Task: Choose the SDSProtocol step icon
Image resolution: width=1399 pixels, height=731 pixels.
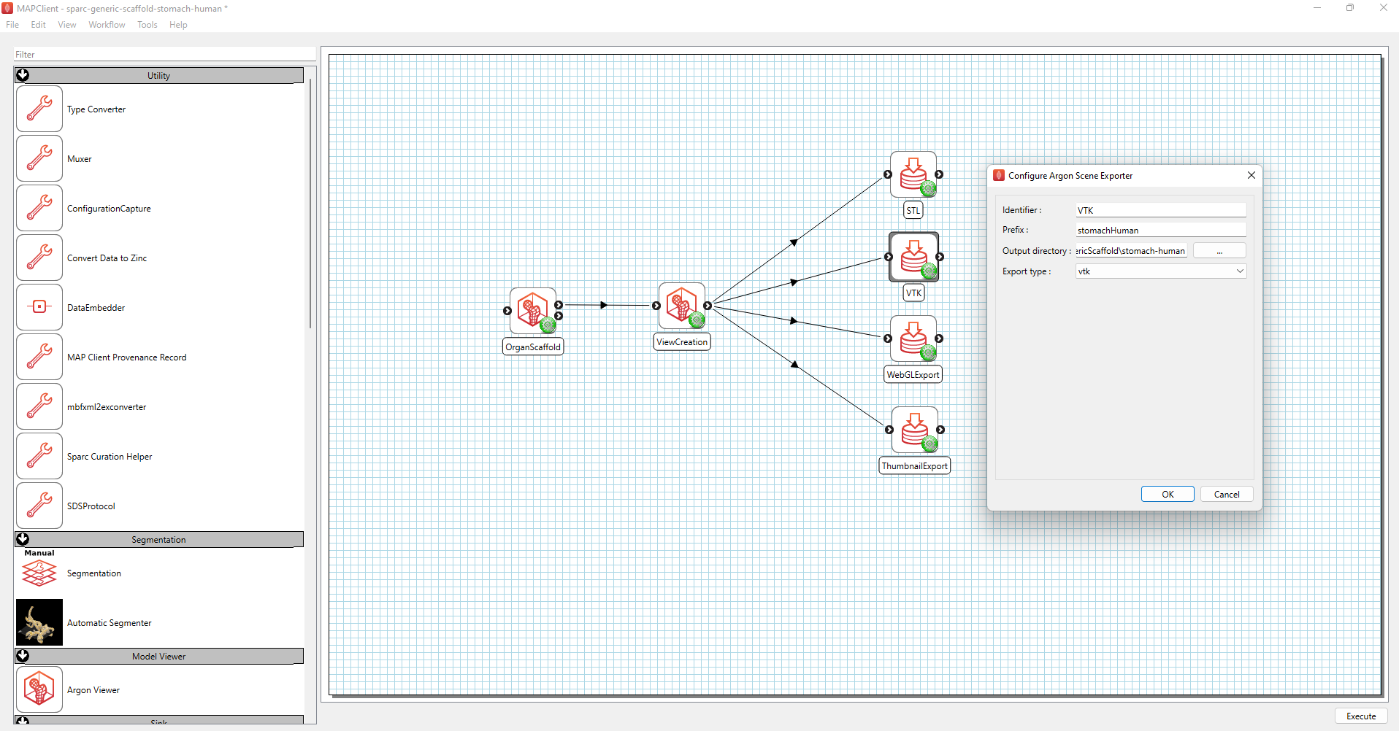Action: (39, 506)
